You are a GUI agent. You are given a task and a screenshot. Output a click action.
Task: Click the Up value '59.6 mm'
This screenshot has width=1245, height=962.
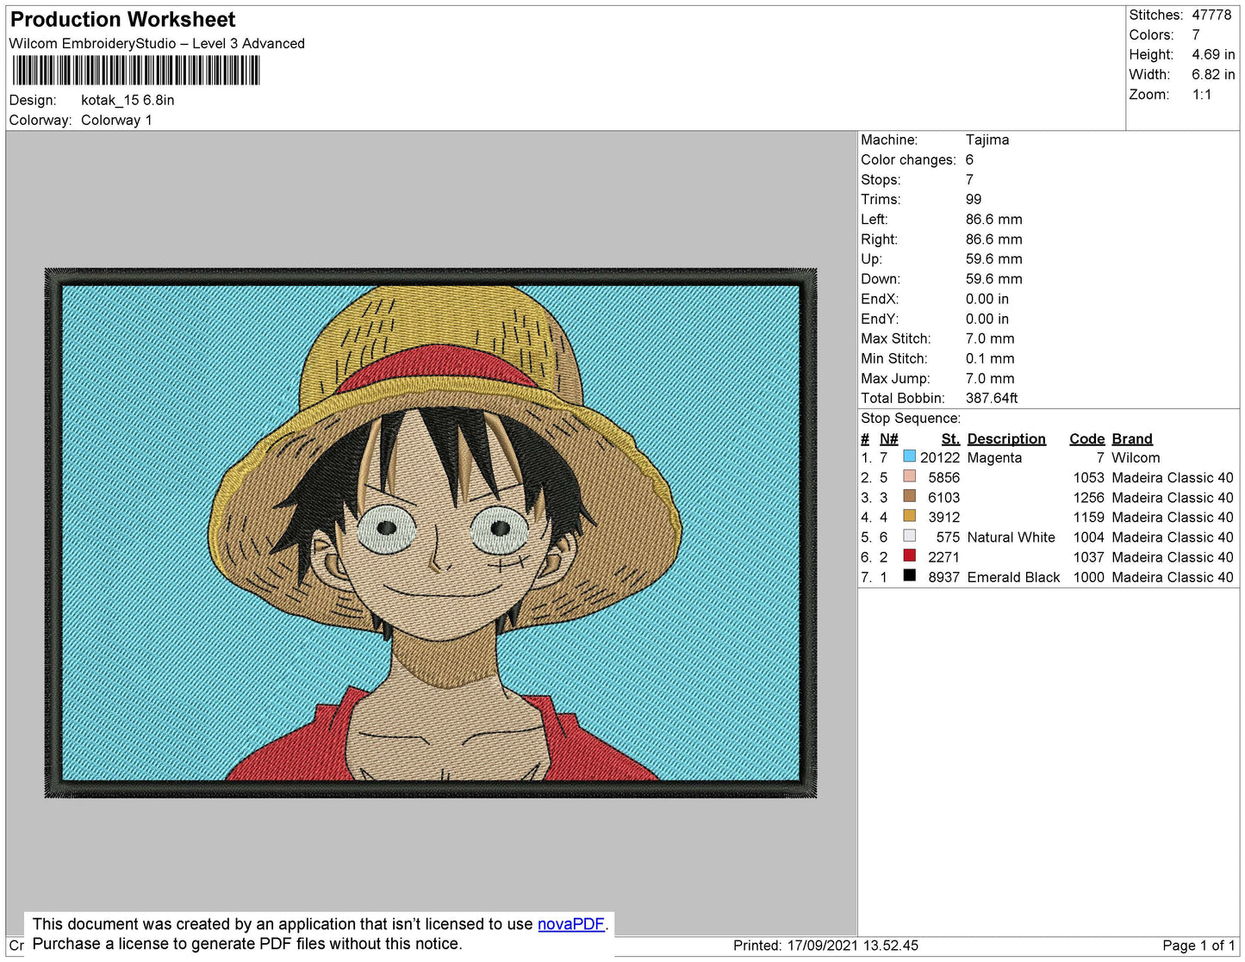click(x=994, y=258)
